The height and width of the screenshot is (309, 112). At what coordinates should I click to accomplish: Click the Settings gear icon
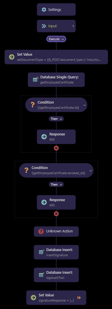44,9
